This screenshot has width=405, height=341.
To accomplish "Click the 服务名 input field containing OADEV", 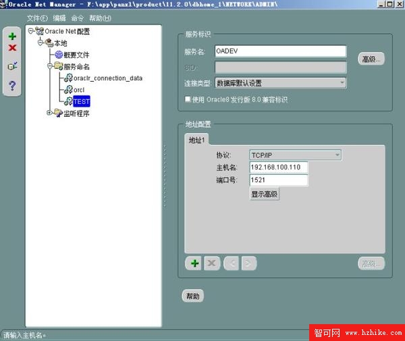I will (281, 51).
